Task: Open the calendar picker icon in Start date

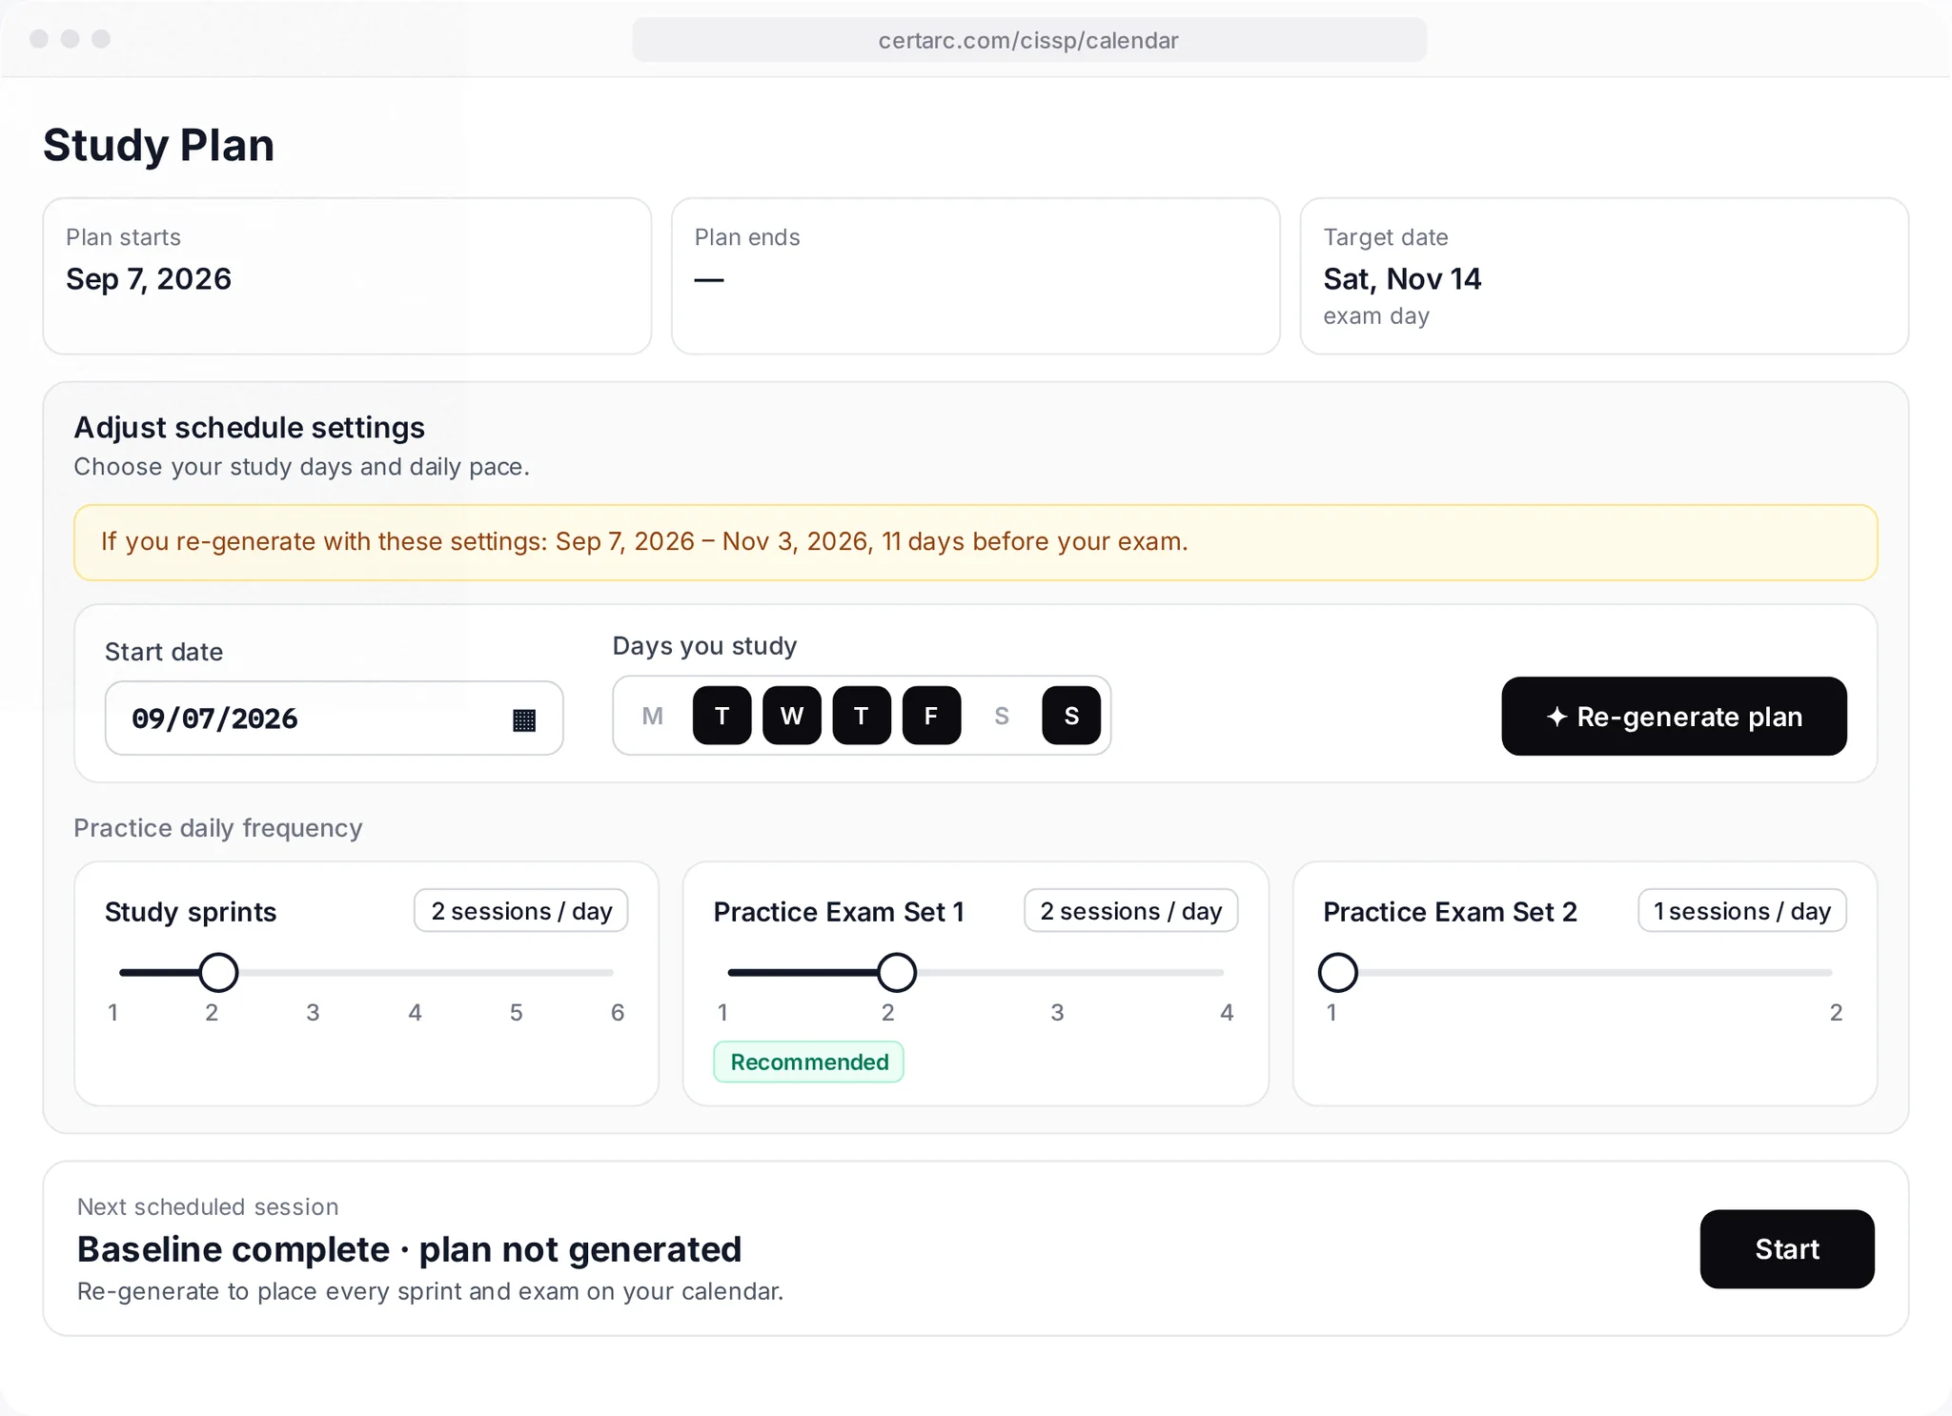Action: tap(524, 719)
